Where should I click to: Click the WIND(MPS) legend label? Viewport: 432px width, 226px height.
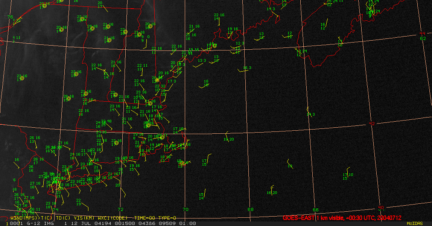pyautogui.click(x=24, y=218)
